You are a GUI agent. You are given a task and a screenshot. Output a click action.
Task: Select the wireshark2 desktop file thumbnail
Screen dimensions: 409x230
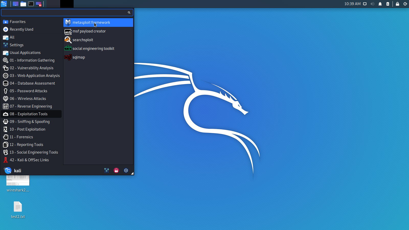[18, 180]
